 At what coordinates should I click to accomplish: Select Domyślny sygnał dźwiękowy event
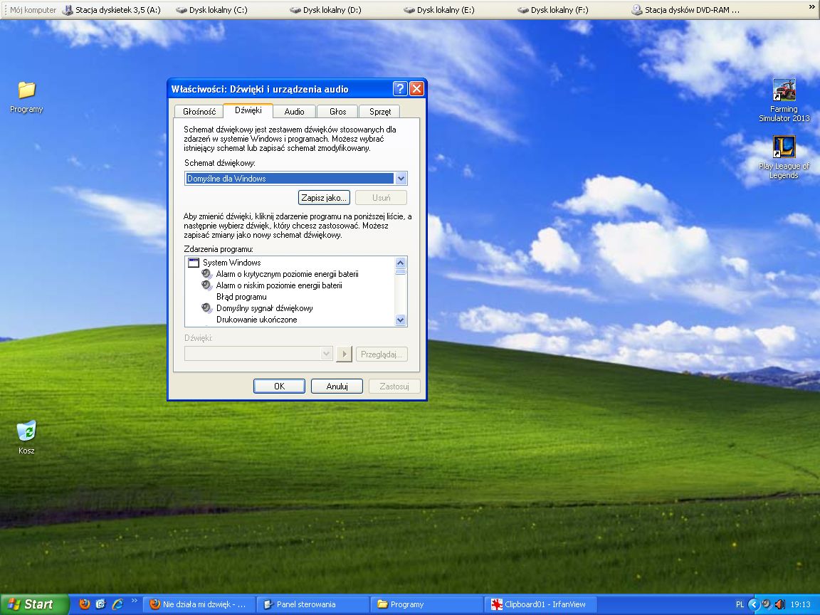[265, 308]
